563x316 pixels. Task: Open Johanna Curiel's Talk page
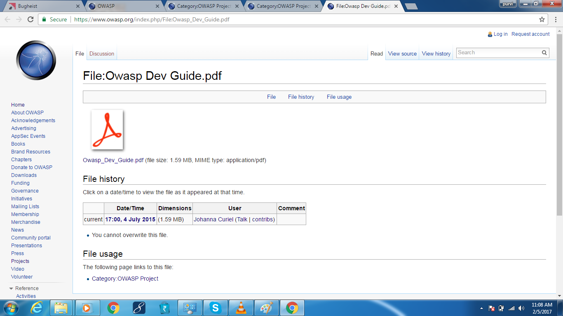(x=242, y=220)
